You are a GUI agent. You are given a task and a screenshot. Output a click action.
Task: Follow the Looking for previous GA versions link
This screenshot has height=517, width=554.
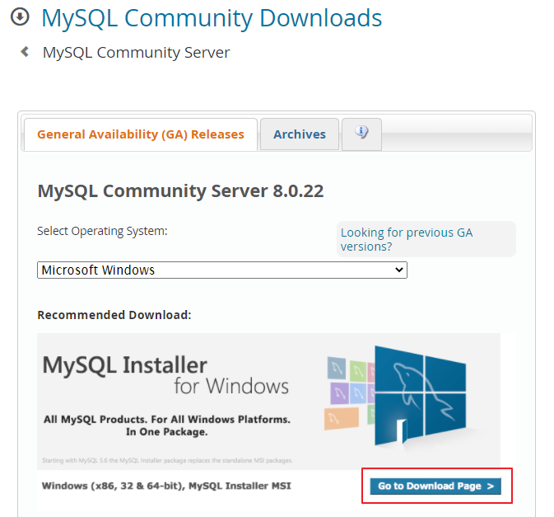407,239
